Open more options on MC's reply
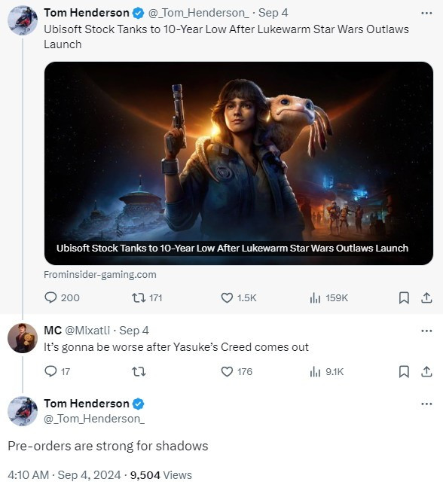Viewport: 443px width, 491px height. pos(426,331)
